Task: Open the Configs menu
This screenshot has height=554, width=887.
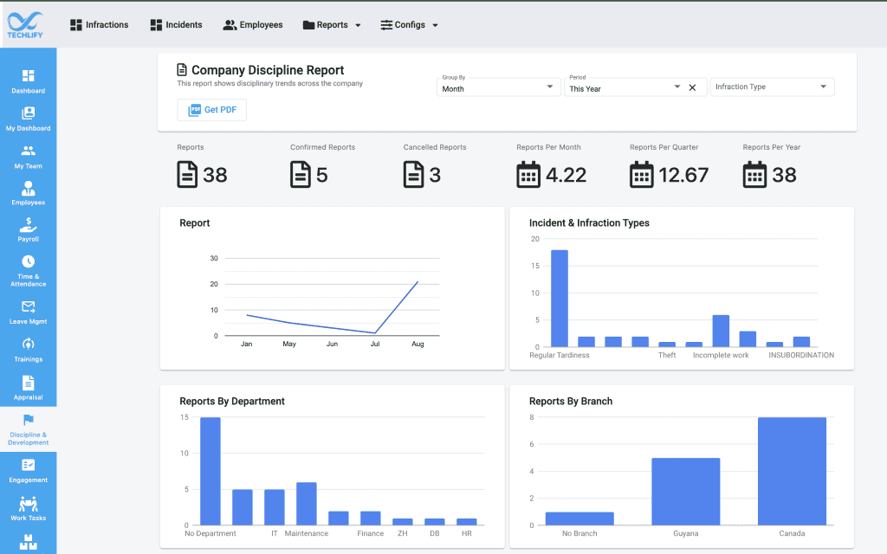Action: click(410, 25)
